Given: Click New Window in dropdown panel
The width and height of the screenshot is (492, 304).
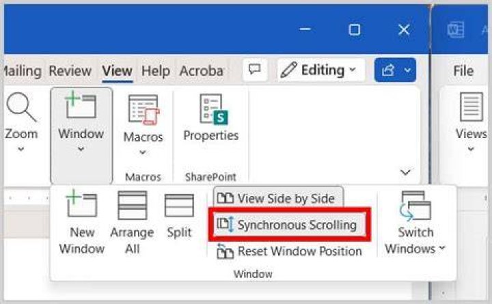Looking at the screenshot, I should (81, 223).
